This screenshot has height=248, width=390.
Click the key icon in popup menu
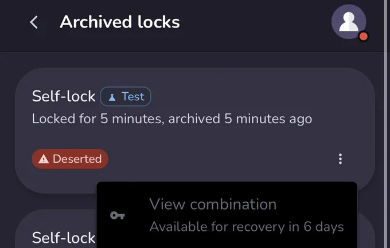(118, 215)
